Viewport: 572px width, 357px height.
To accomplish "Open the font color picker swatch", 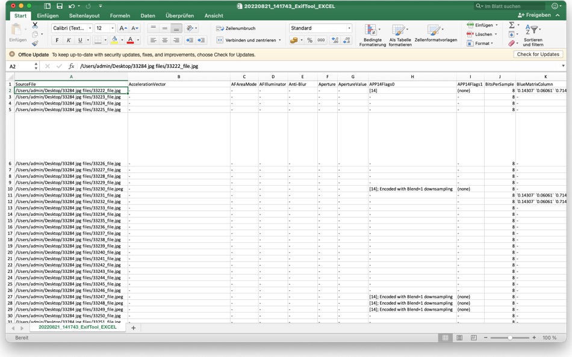I will [x=130, y=40].
